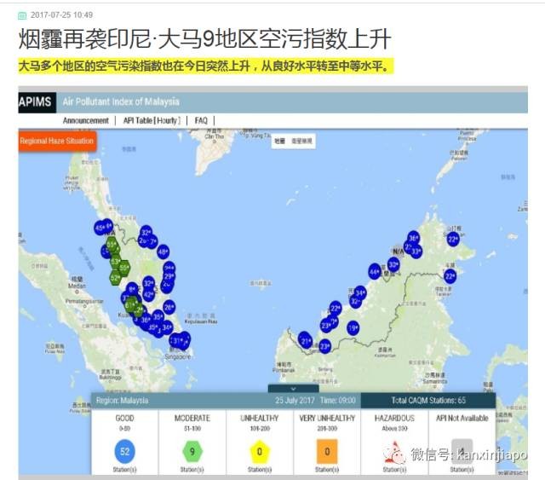Image resolution: width=545 pixels, height=480 pixels.
Task: Click the embedded map image
Action: pyautogui.click(x=272, y=281)
